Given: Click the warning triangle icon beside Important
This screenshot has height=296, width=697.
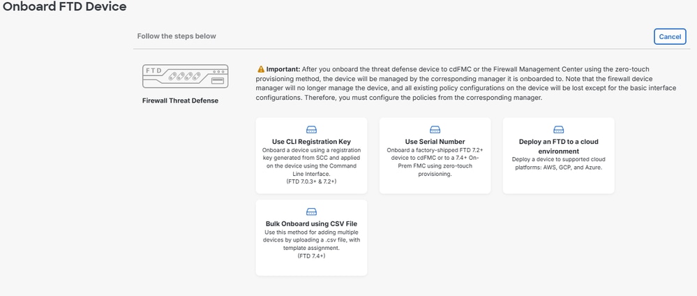Looking at the screenshot, I should coord(261,70).
